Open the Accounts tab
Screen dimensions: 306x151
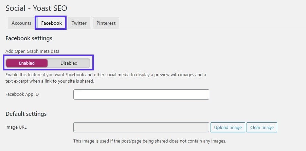21,23
